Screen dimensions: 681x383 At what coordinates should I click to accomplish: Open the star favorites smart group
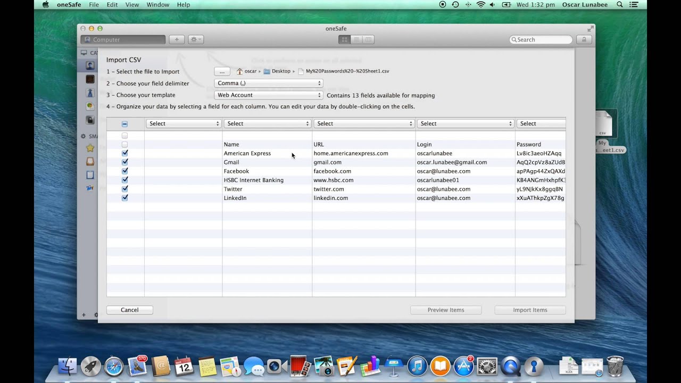[90, 148]
